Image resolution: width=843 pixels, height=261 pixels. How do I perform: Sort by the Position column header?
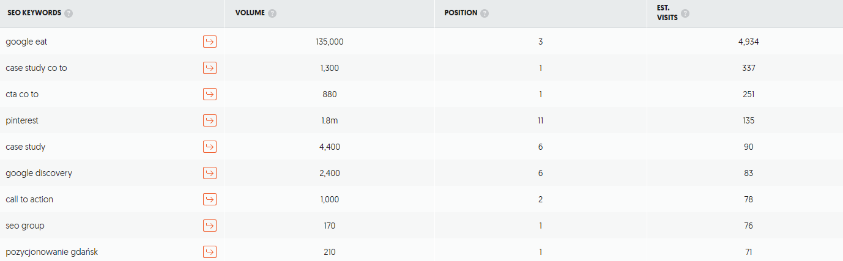click(461, 13)
